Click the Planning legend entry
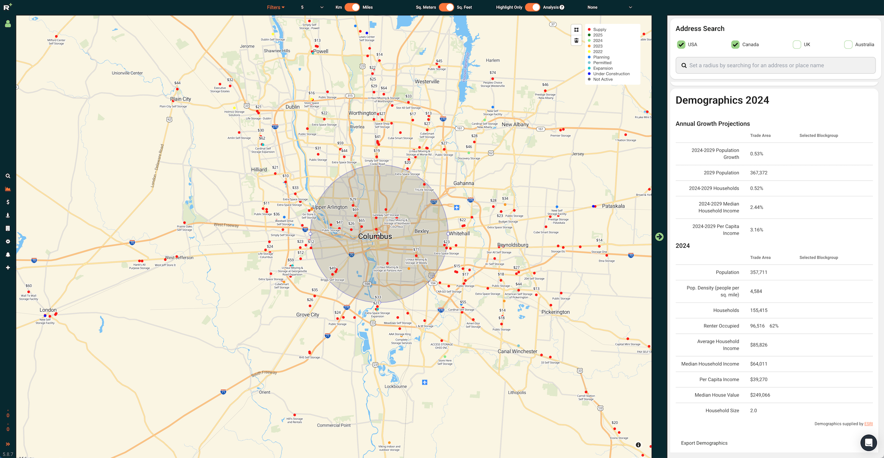 coord(601,57)
